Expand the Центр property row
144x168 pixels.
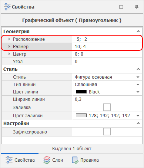pos(9,54)
